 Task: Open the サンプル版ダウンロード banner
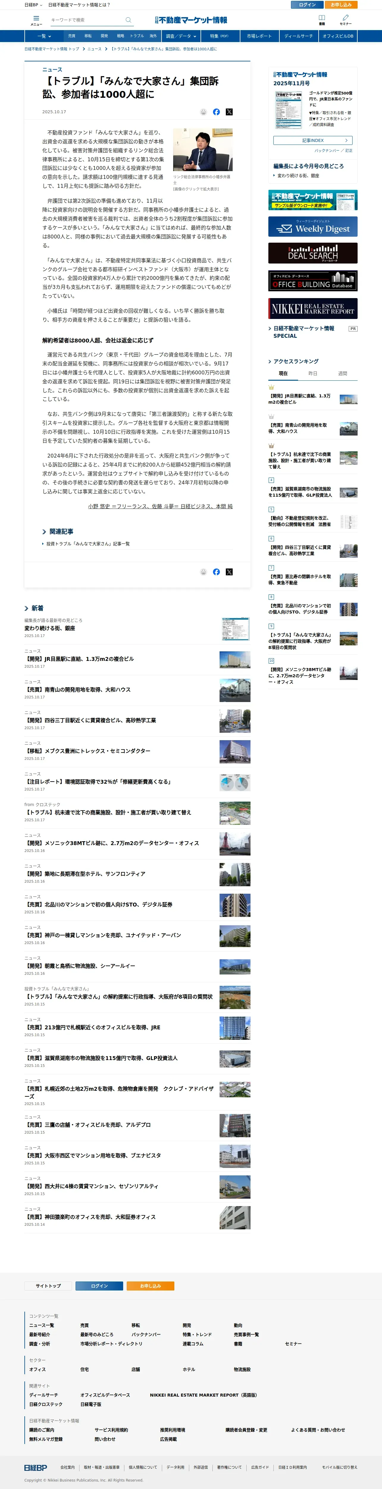(x=313, y=200)
